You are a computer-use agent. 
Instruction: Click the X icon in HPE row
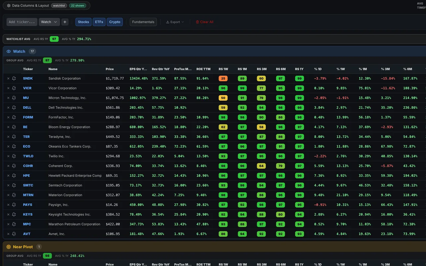click(8, 176)
